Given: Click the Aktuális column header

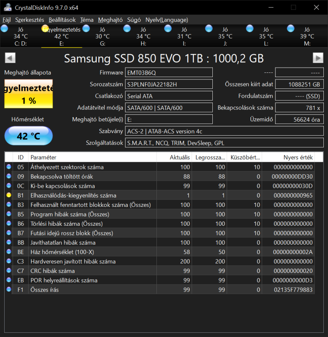Looking at the screenshot, I should 174,157.
